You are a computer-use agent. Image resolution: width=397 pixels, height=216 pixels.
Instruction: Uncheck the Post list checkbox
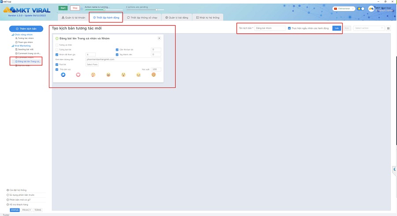[x=57, y=64]
